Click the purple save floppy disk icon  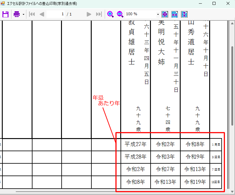5,14
